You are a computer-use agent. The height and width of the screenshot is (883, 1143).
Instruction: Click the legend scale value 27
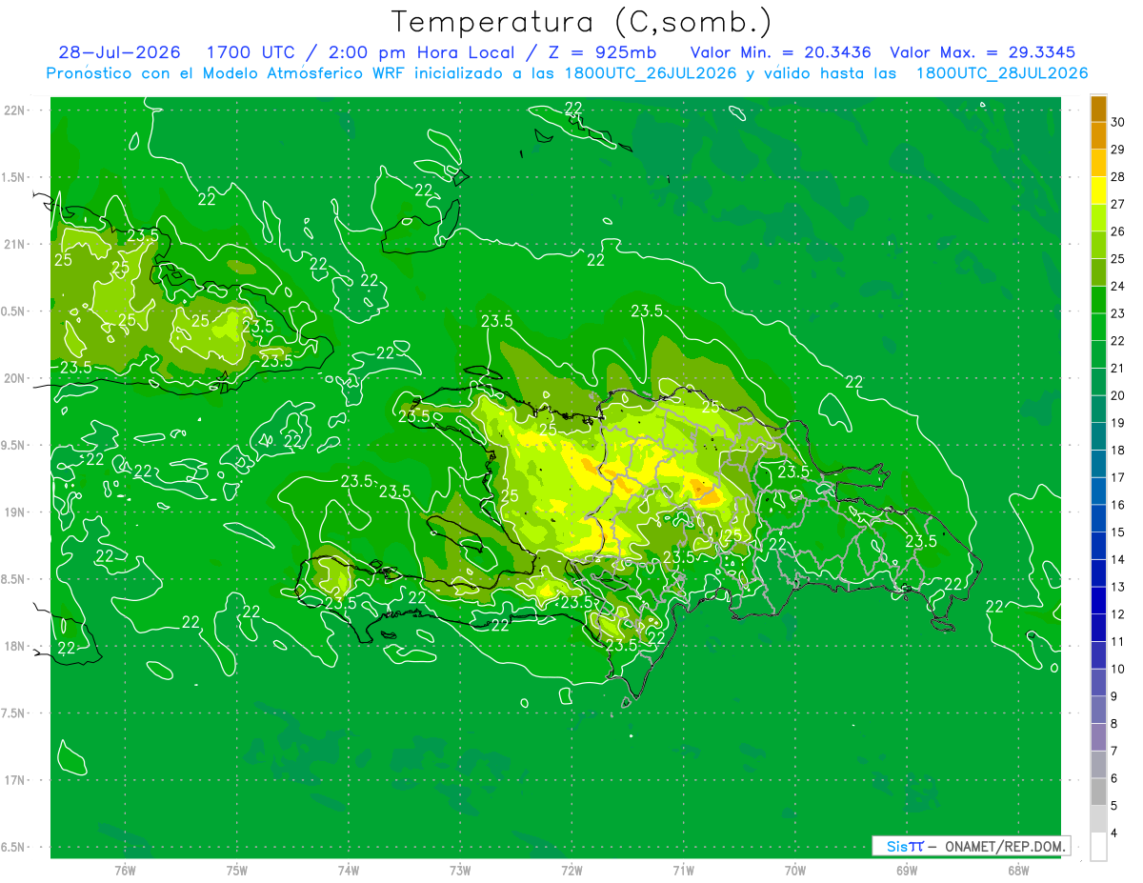click(1118, 204)
